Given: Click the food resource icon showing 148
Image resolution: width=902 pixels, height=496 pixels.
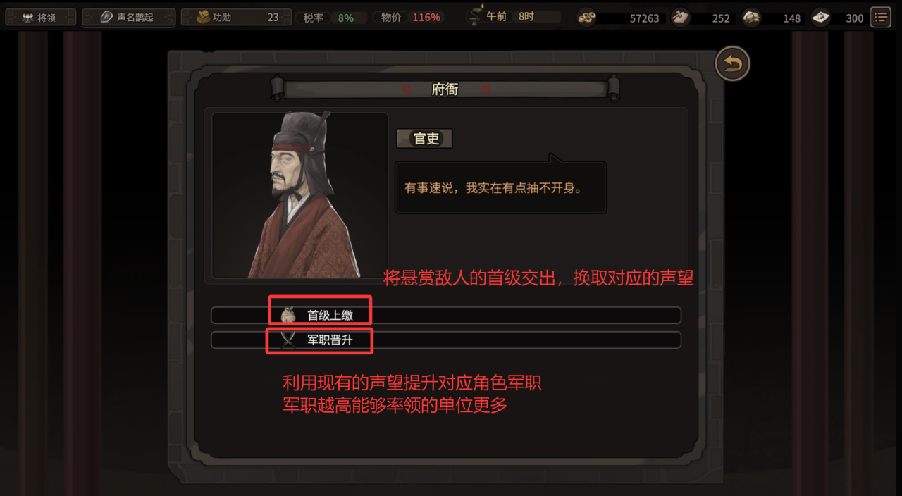Looking at the screenshot, I should (x=751, y=18).
